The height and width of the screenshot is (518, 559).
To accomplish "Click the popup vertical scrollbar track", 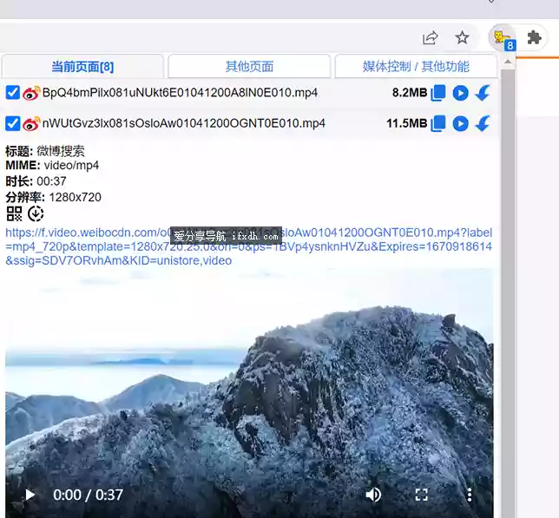I will (508, 292).
